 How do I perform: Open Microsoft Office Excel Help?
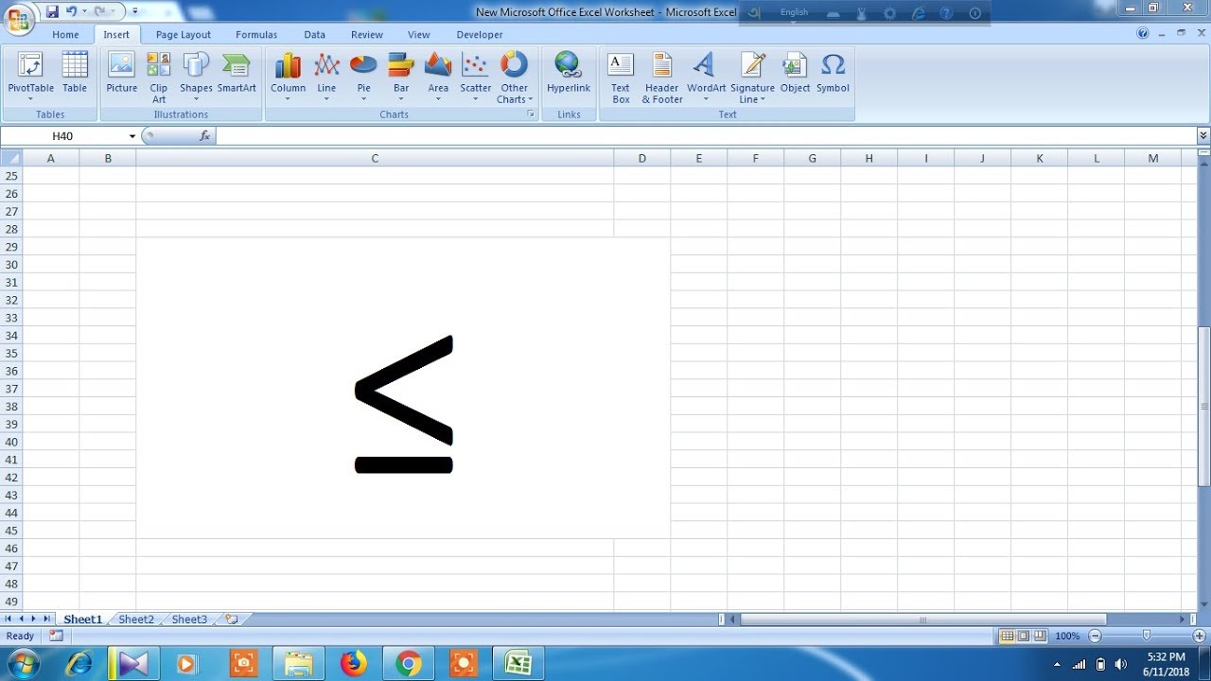(1143, 34)
